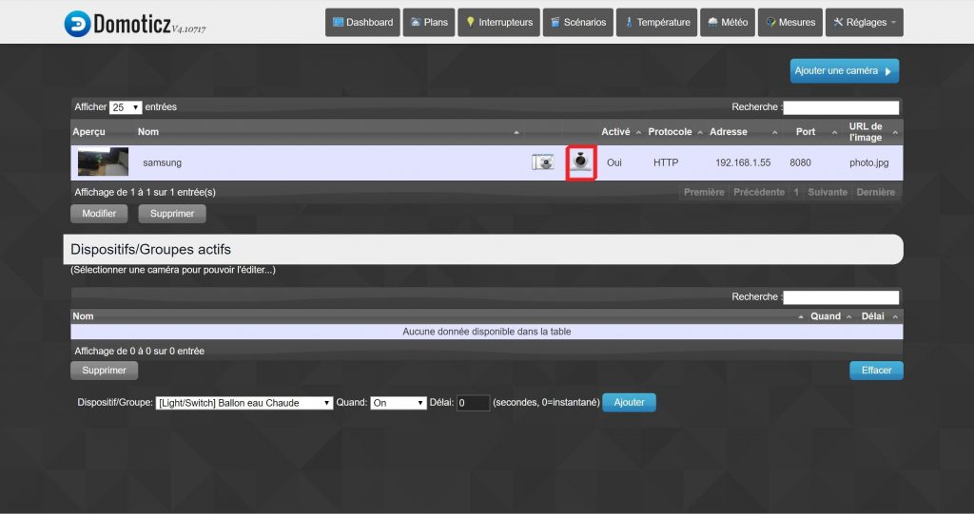974x514 pixels.
Task: Open live stream webcam icon for samsung
Action: [x=580, y=162]
